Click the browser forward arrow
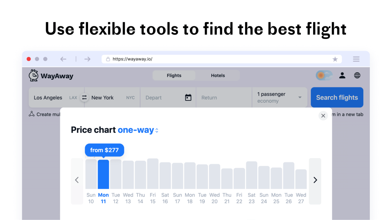The image size is (392, 220). (87, 59)
